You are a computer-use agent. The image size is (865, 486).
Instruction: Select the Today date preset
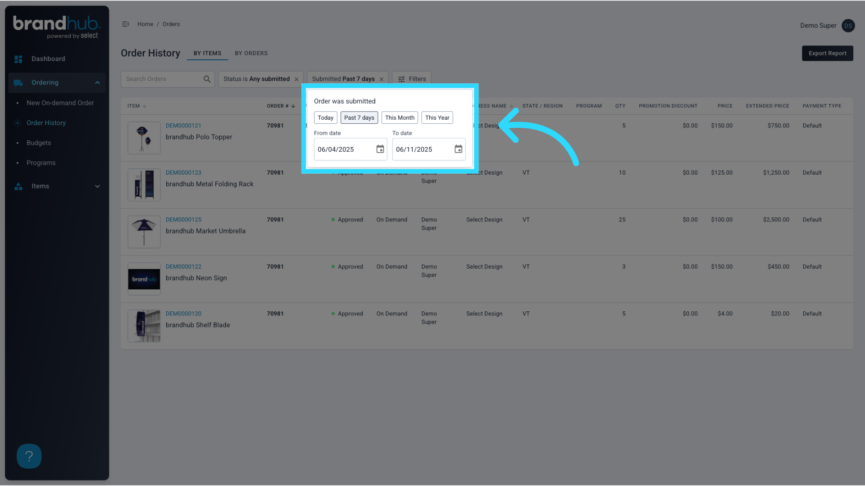(325, 117)
